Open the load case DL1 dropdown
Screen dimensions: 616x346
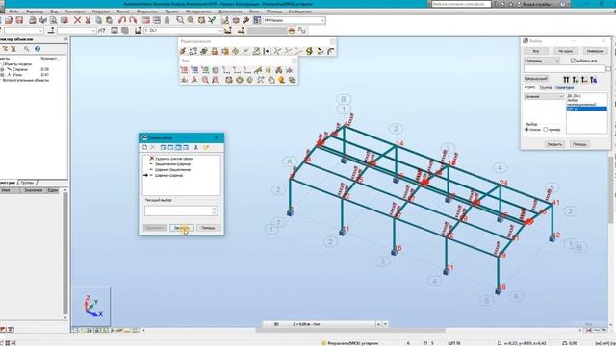coord(183,30)
